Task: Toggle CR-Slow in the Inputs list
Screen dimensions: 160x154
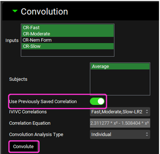Action: point(68,46)
